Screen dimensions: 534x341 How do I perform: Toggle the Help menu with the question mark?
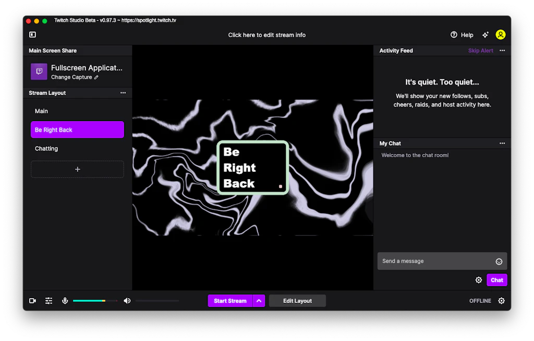pyautogui.click(x=454, y=34)
